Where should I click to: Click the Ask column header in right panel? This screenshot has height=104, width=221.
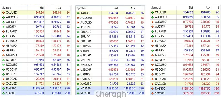208,8
